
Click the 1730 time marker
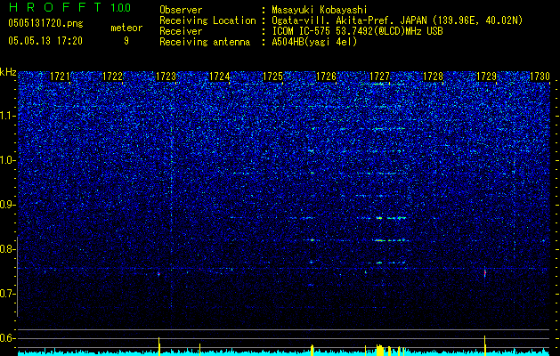tap(540, 77)
